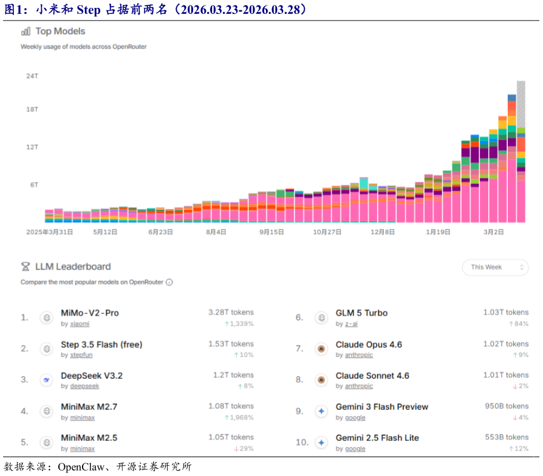Click the 950B tokens value

(x=507, y=406)
